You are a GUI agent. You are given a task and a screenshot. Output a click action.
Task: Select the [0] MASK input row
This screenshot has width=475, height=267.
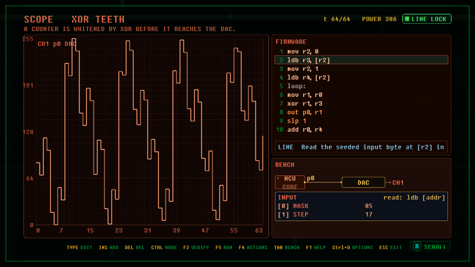[361, 206]
